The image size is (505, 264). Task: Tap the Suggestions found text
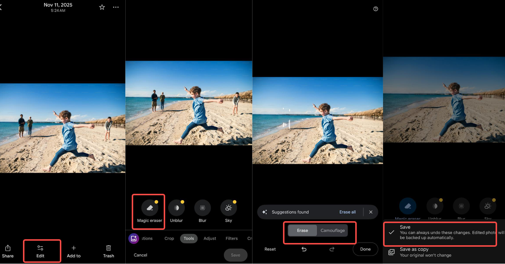(x=290, y=212)
